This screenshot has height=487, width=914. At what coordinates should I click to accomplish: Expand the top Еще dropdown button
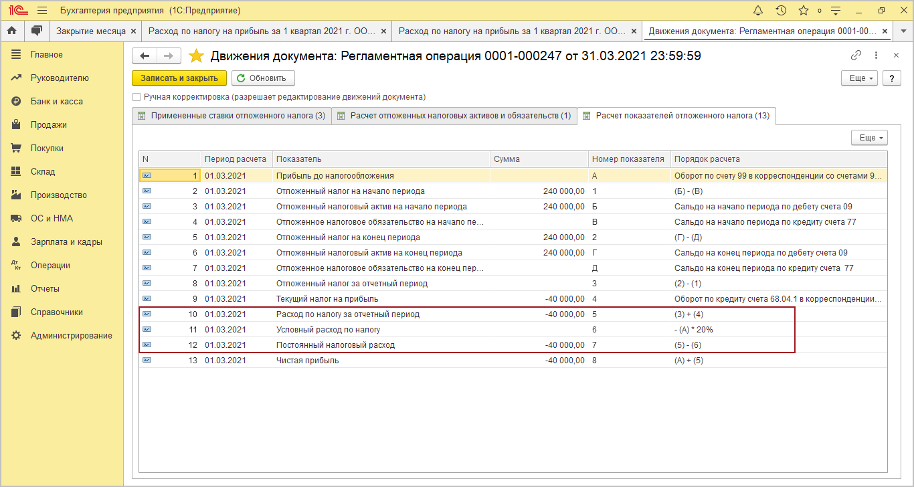(859, 78)
